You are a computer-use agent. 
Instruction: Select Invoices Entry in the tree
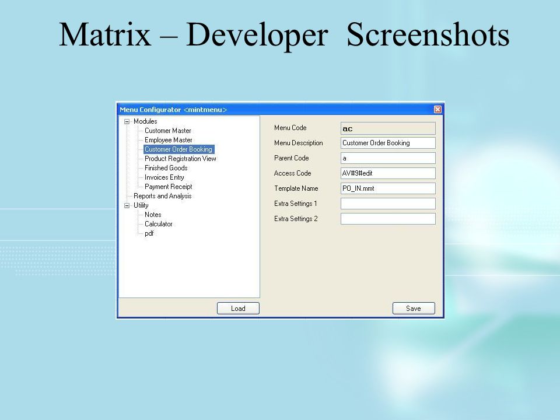(164, 177)
